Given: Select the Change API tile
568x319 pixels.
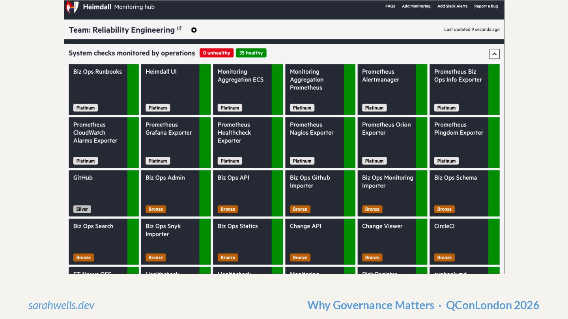Looking at the screenshot, I should tap(314, 238).
